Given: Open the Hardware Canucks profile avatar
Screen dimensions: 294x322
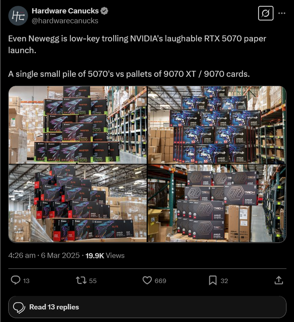Looking at the screenshot, I should [18, 16].
